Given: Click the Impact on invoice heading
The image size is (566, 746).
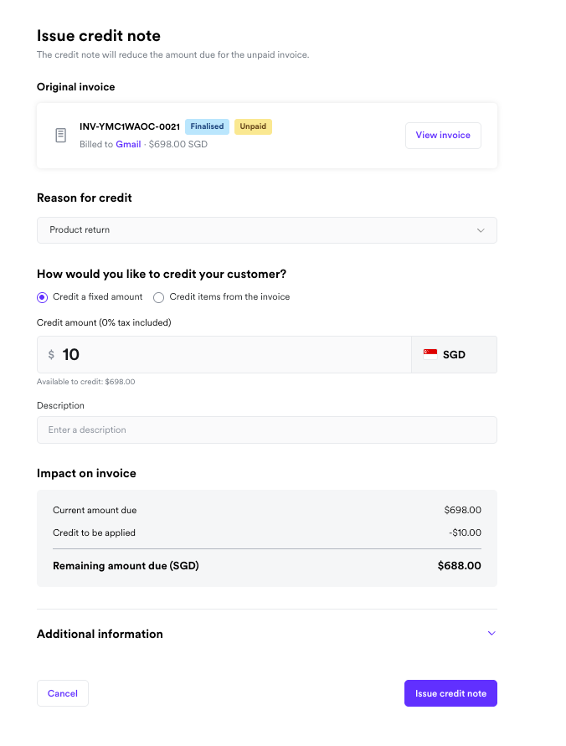Looking at the screenshot, I should click(x=85, y=473).
